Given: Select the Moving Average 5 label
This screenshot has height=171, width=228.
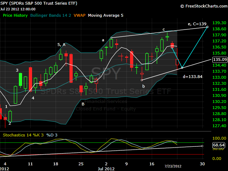Looking at the screenshot, I should click(x=105, y=15).
